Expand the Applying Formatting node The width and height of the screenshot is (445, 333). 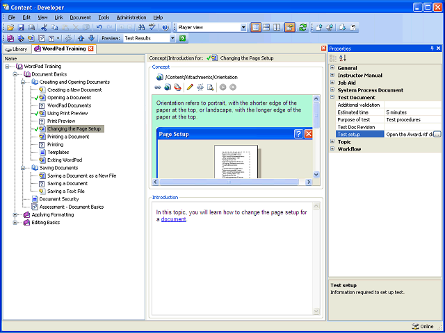(15, 215)
